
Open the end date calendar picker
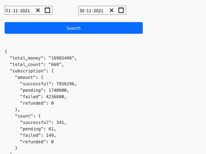121,10
